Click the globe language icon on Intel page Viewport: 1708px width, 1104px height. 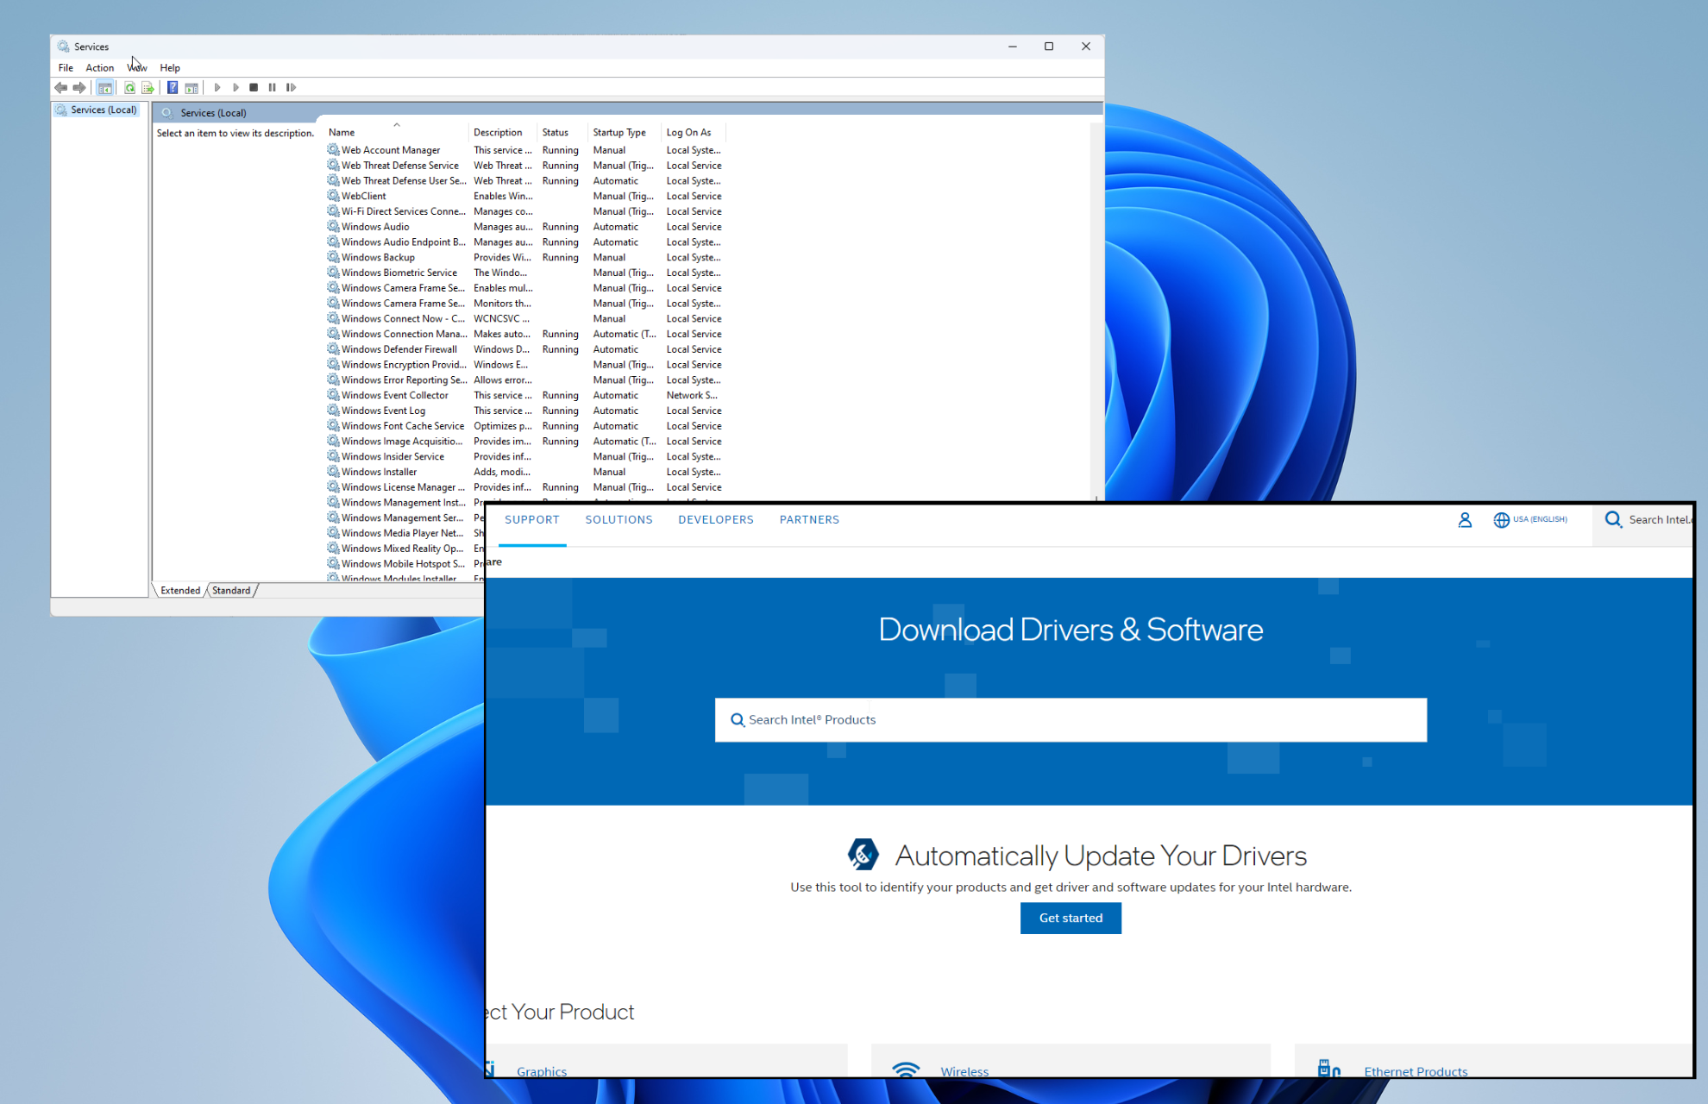pyautogui.click(x=1502, y=520)
